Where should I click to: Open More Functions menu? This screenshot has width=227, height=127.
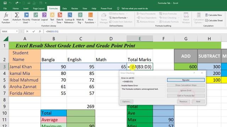(90, 18)
